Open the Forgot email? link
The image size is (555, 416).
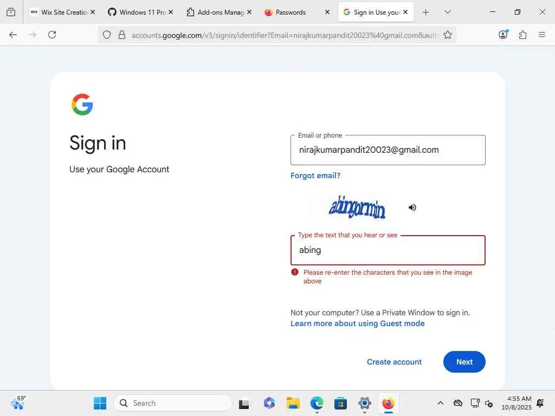(315, 175)
